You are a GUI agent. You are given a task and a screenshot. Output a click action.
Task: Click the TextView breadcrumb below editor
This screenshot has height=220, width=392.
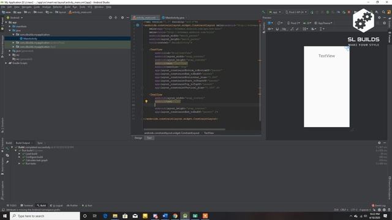(209, 133)
